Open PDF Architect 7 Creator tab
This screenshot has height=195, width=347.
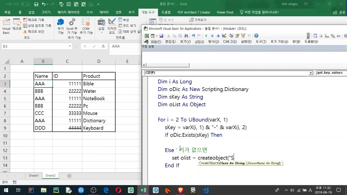pyautogui.click(x=194, y=12)
